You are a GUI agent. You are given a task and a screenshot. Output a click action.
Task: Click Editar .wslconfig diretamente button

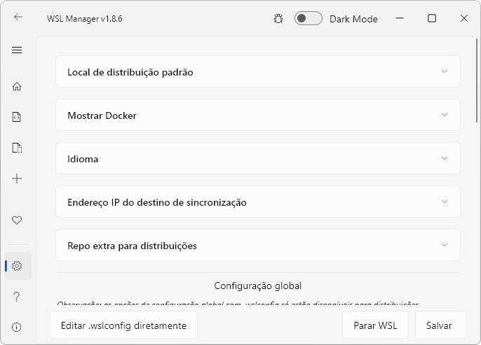coord(123,325)
